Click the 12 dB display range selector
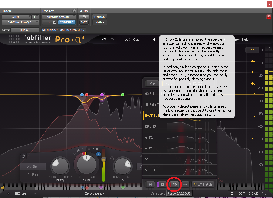This screenshot has width=273, height=198. tap(252, 50)
